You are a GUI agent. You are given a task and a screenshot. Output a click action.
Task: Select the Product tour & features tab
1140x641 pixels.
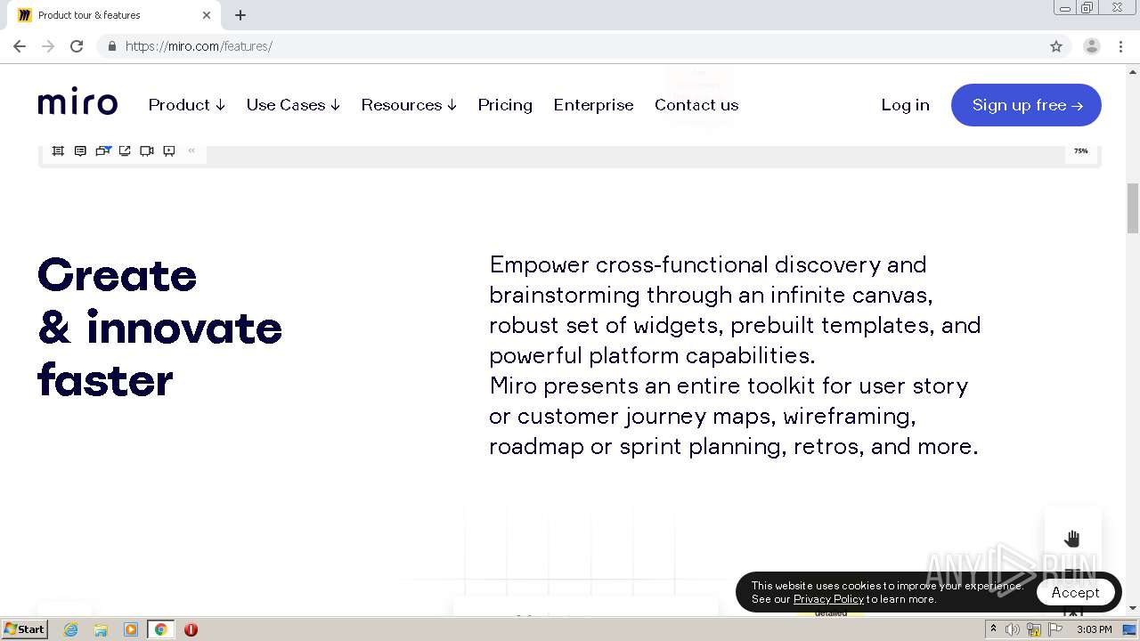tap(114, 15)
